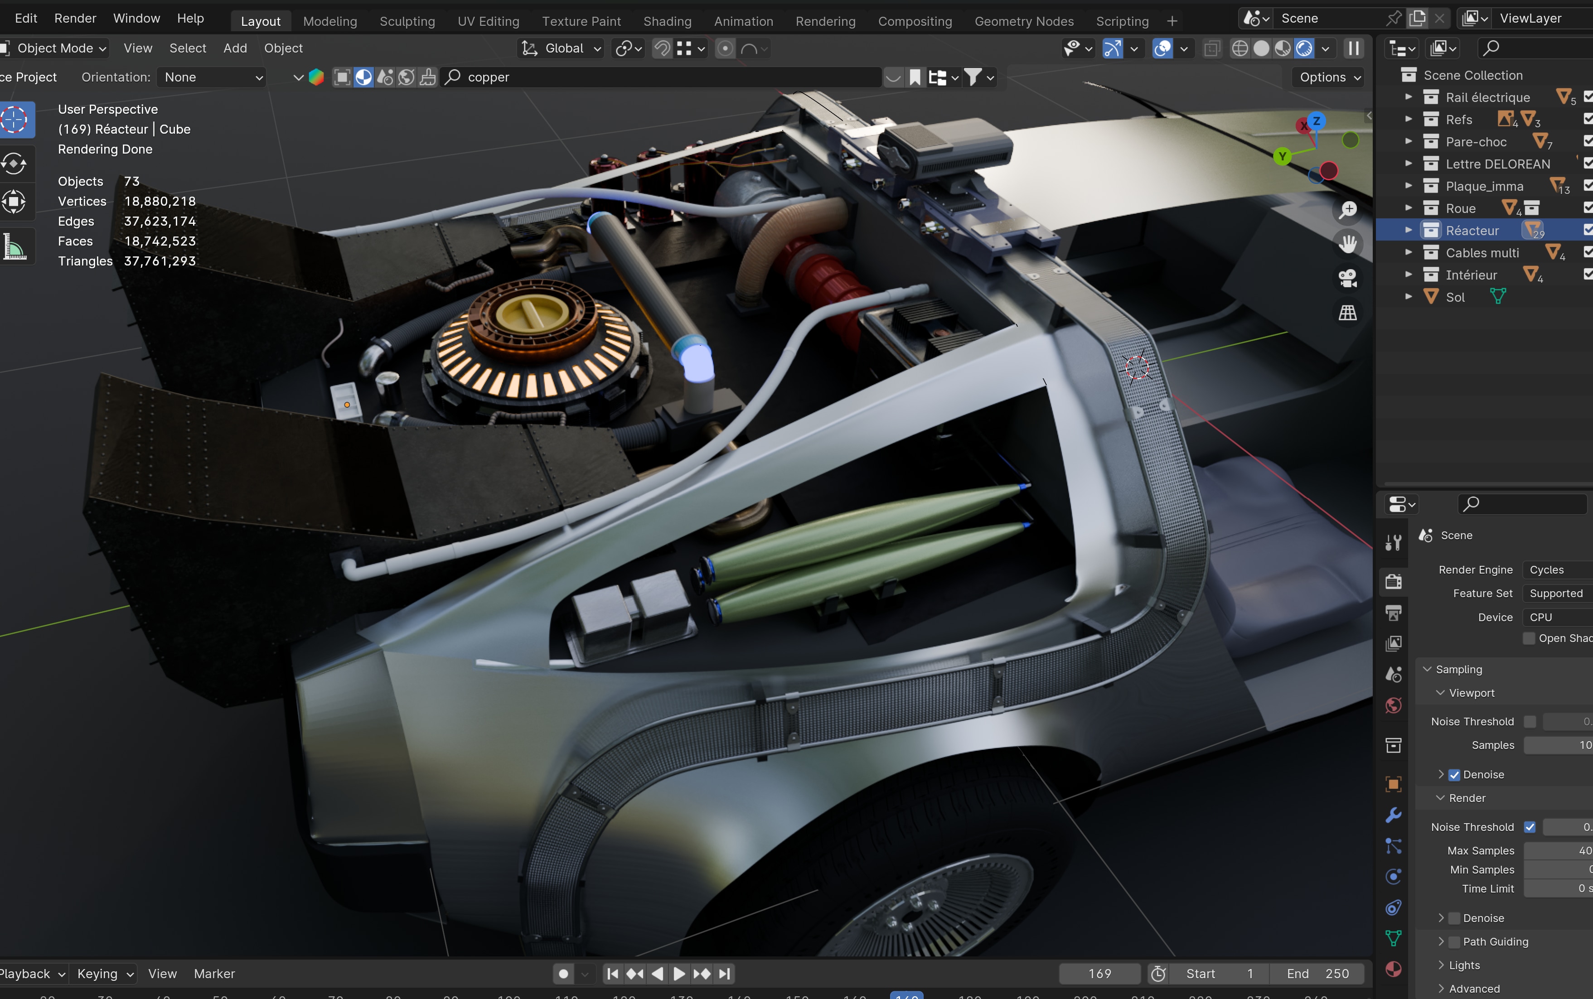This screenshot has width=1593, height=999.
Task: Open the Global transform orientation dropdown
Action: tap(560, 48)
